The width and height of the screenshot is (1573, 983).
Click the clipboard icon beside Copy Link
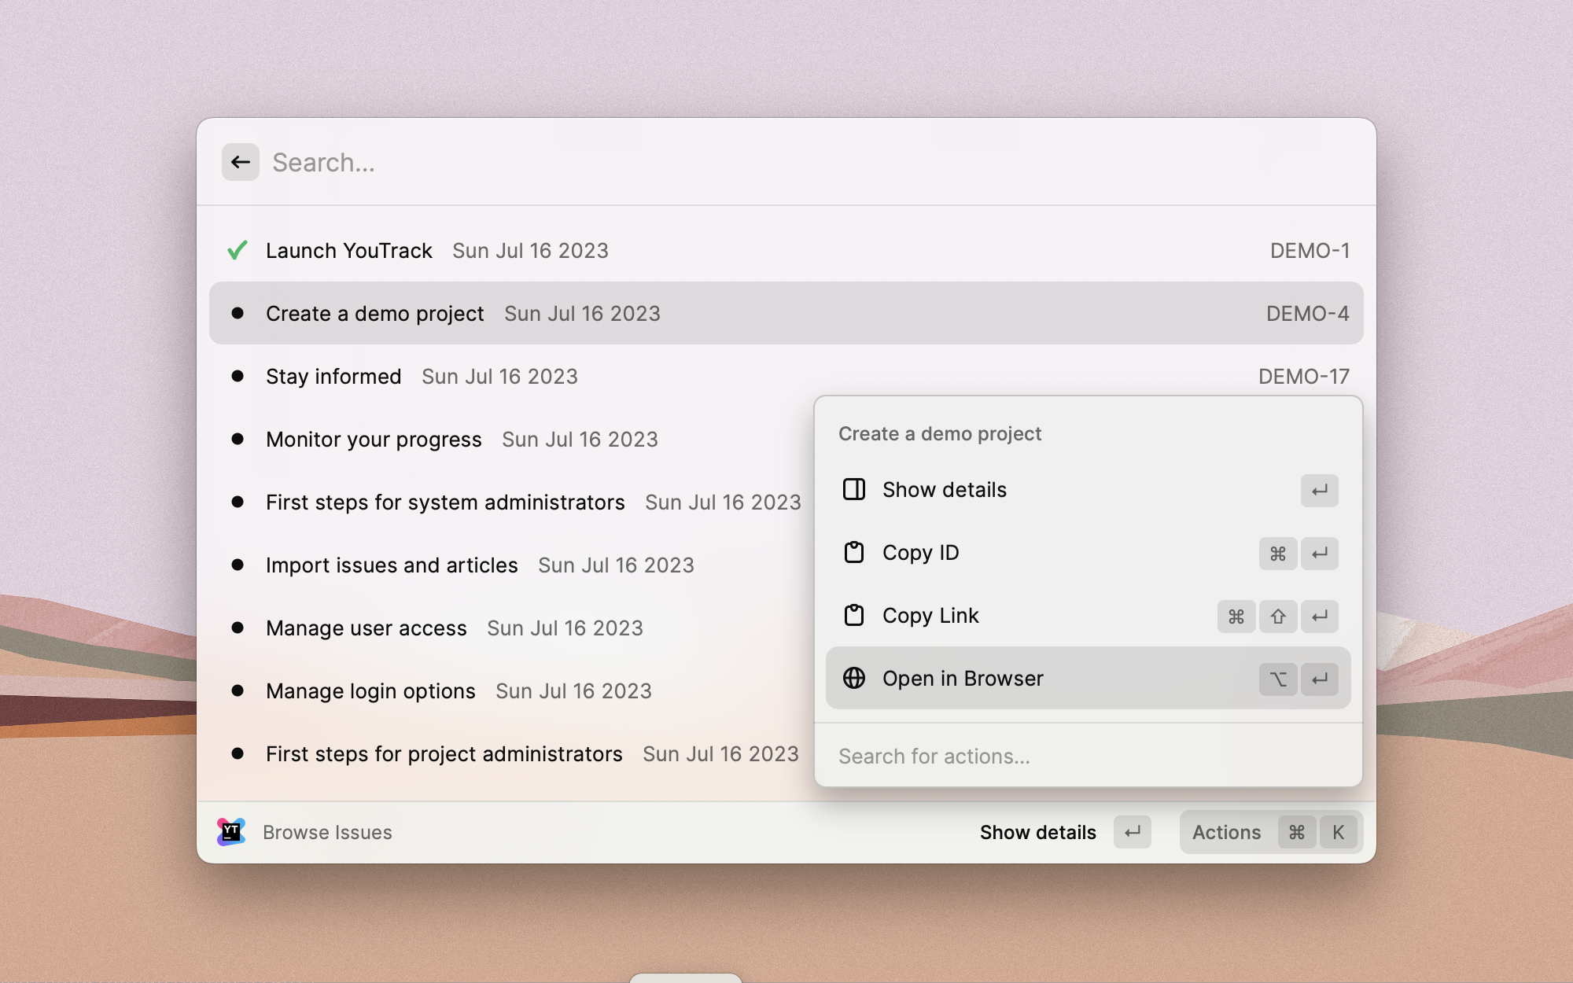coord(854,615)
